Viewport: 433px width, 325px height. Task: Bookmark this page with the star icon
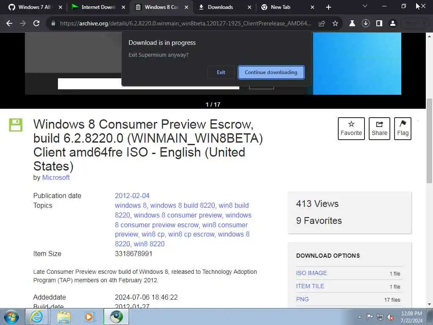pos(335,24)
